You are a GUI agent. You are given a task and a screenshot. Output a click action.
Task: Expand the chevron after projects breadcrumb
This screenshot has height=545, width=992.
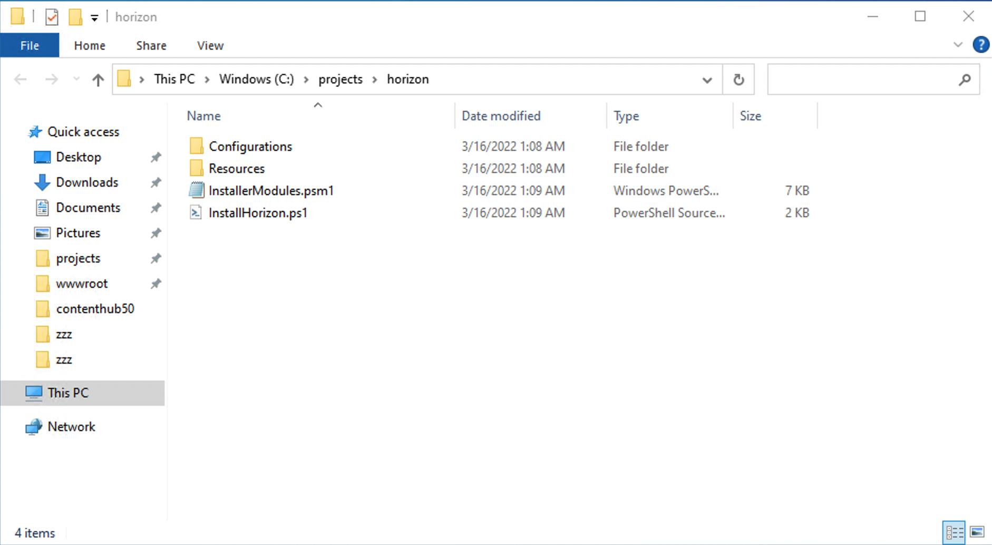tap(375, 80)
